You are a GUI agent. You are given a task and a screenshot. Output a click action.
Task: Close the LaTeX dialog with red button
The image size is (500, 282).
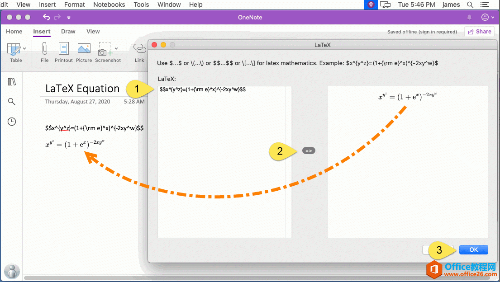[154, 45]
